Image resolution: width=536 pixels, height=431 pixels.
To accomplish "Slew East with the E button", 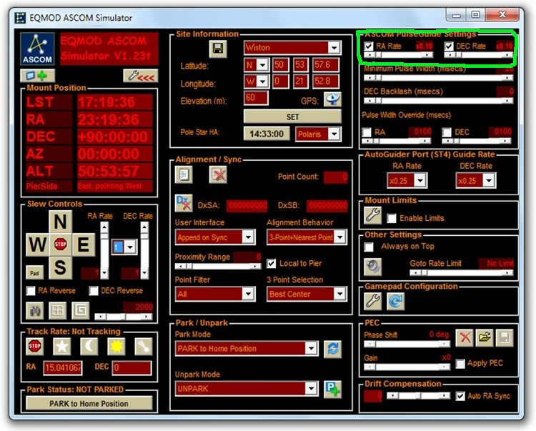I will [x=84, y=244].
